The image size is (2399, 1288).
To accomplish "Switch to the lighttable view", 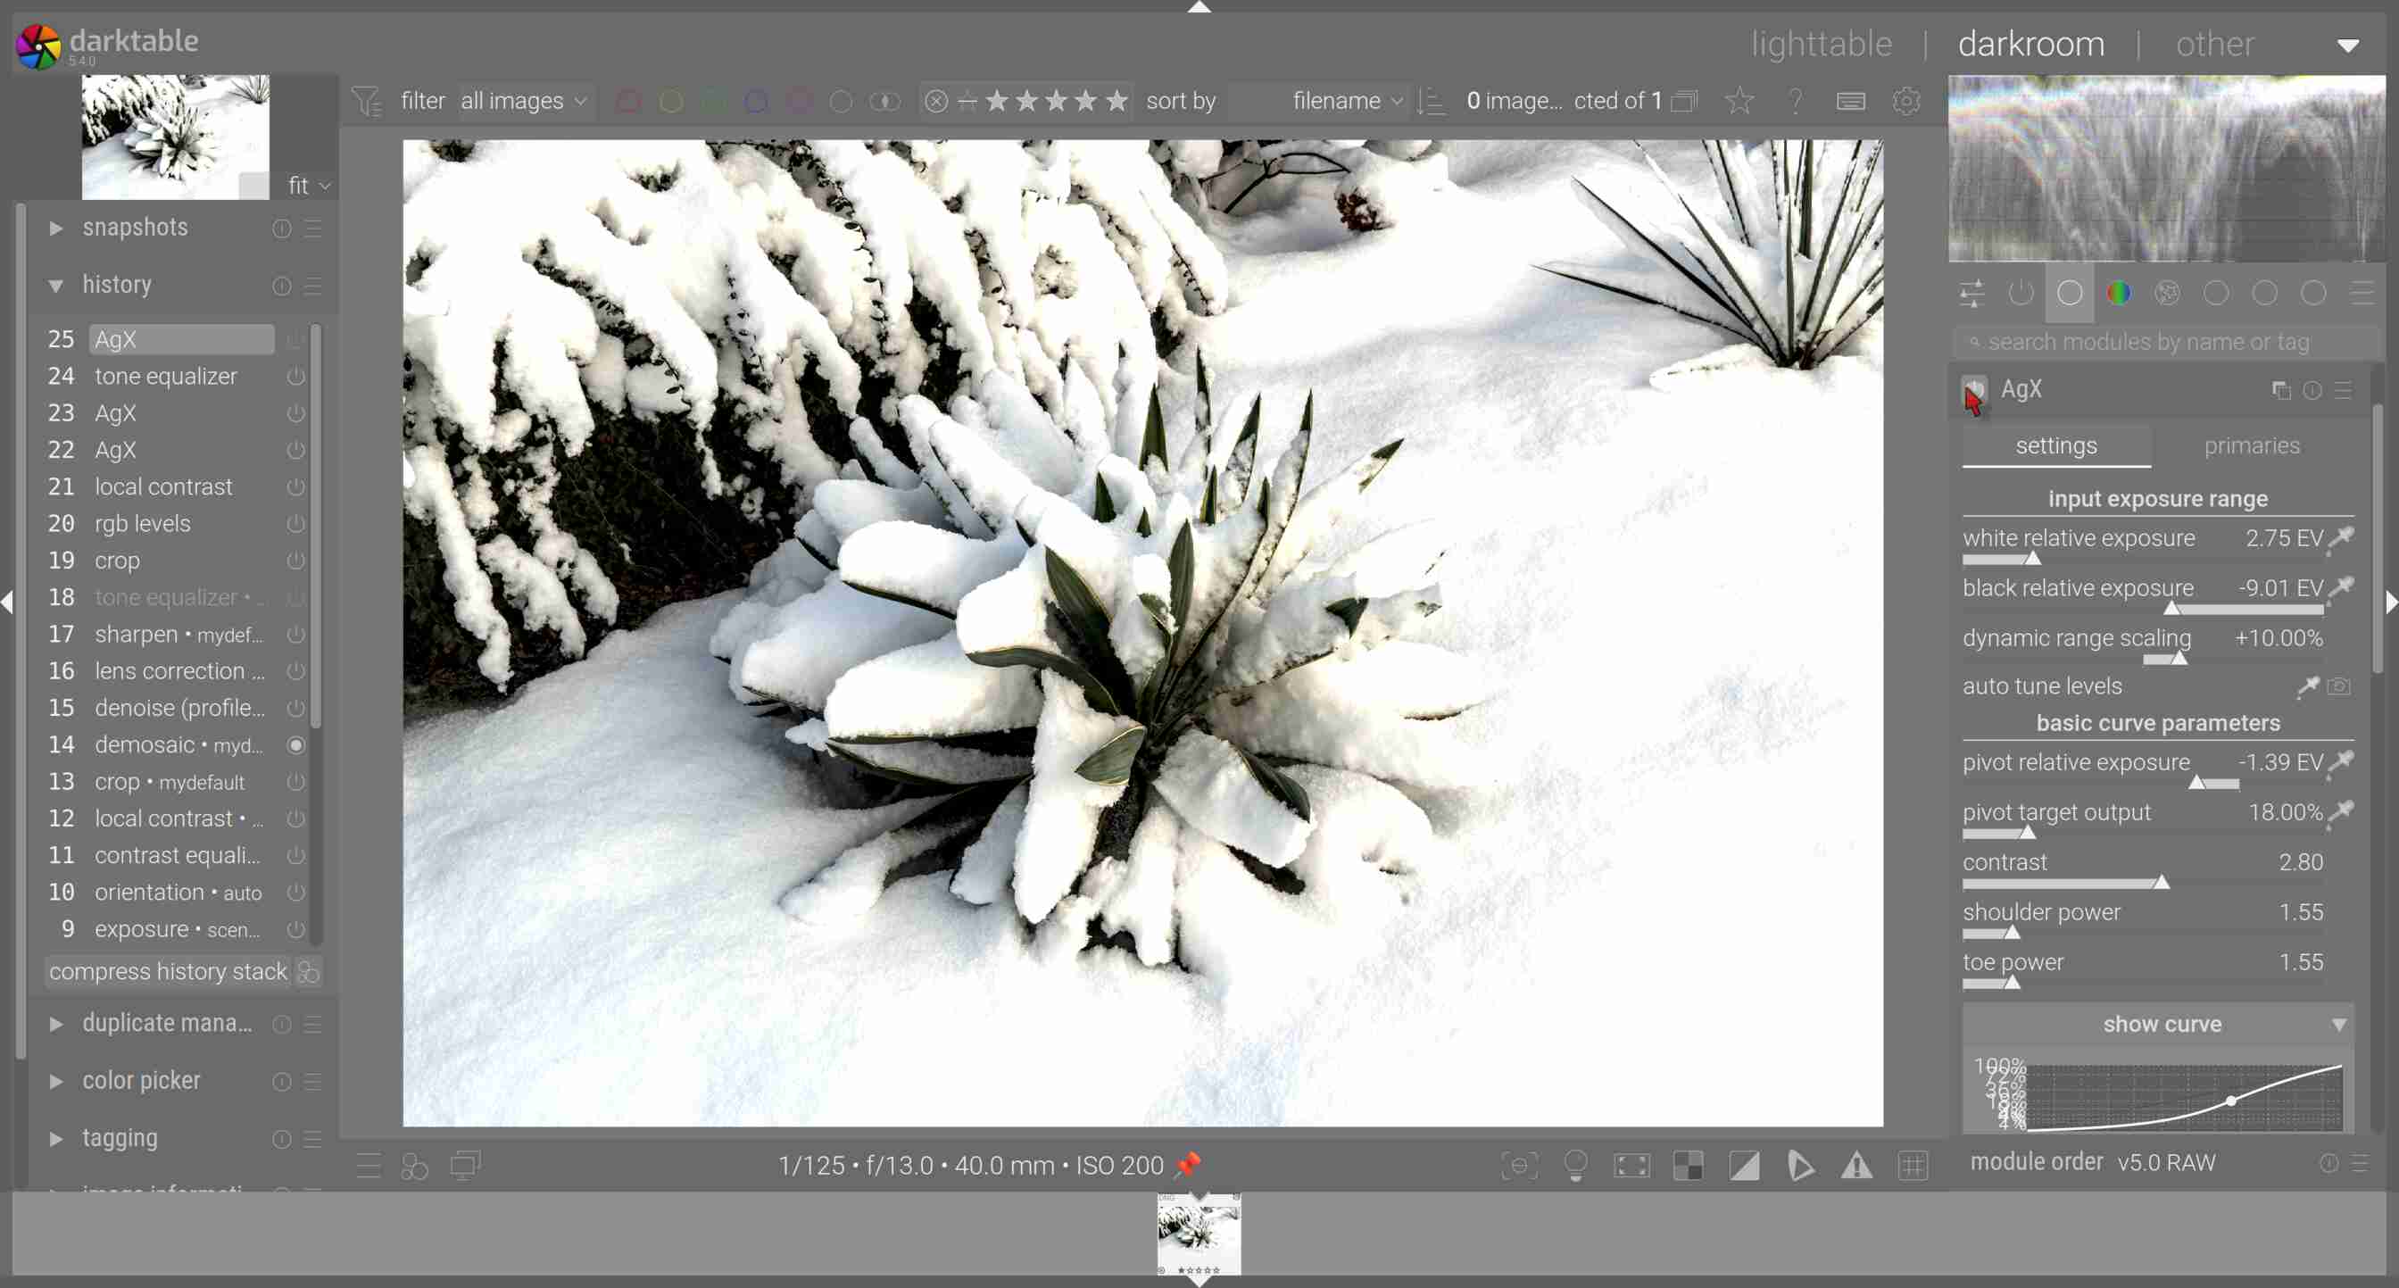I will tap(1821, 44).
